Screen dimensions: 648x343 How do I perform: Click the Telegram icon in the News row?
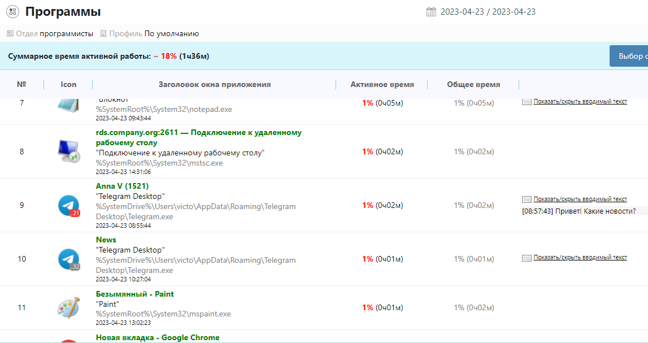click(69, 259)
